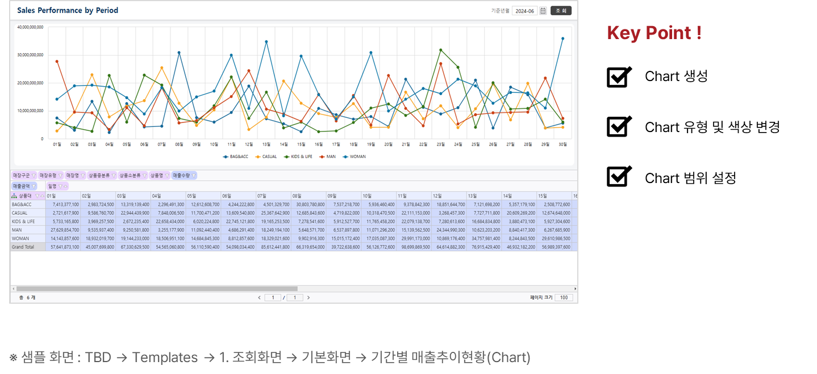Click the hierarchy icon beside 상품대

point(14,196)
